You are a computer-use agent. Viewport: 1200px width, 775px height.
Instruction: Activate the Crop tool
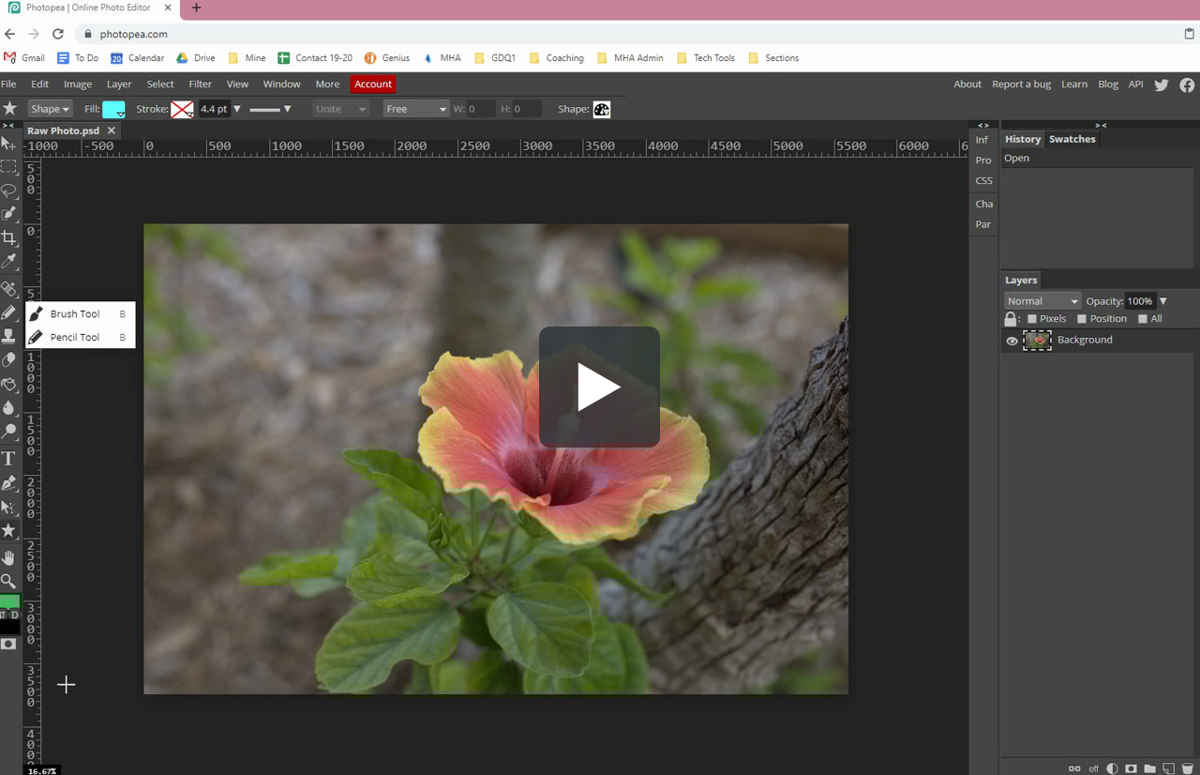(10, 237)
